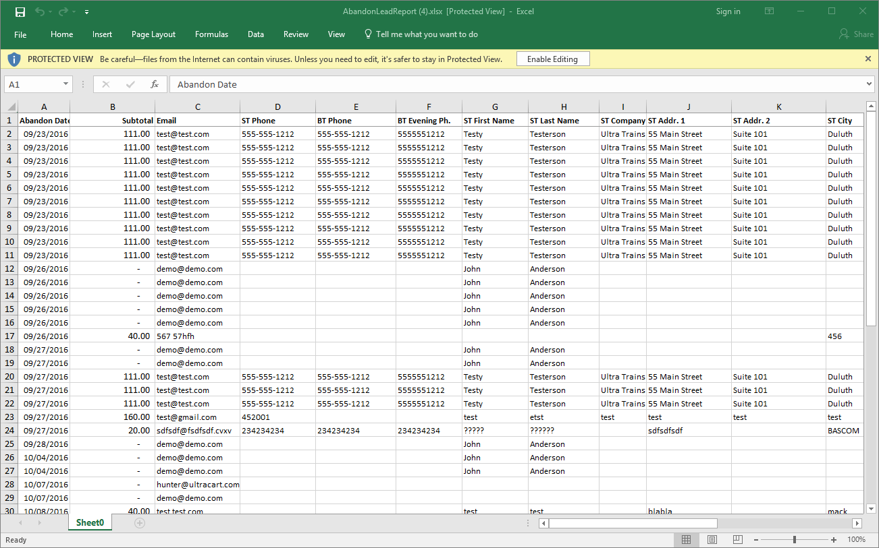Click cell containing sdfsdf@fsdfsdf.cvxv

[x=197, y=431]
